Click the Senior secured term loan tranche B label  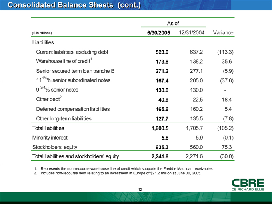(75, 72)
